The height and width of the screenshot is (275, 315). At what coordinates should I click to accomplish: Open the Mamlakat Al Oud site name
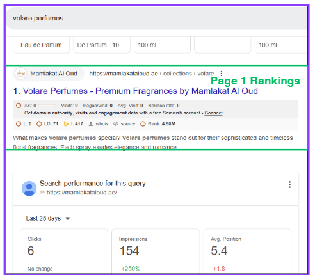pyautogui.click(x=54, y=74)
